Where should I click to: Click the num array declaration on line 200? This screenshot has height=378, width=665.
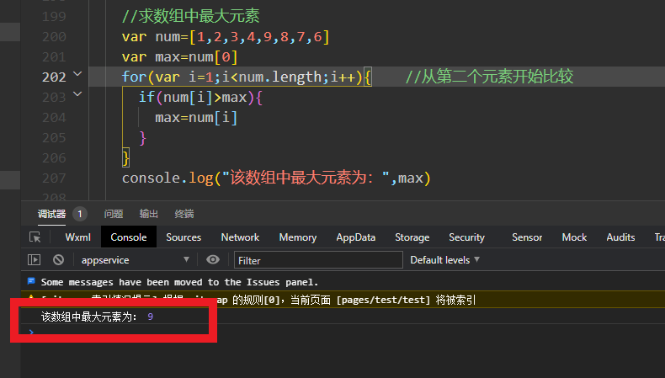click(x=226, y=36)
